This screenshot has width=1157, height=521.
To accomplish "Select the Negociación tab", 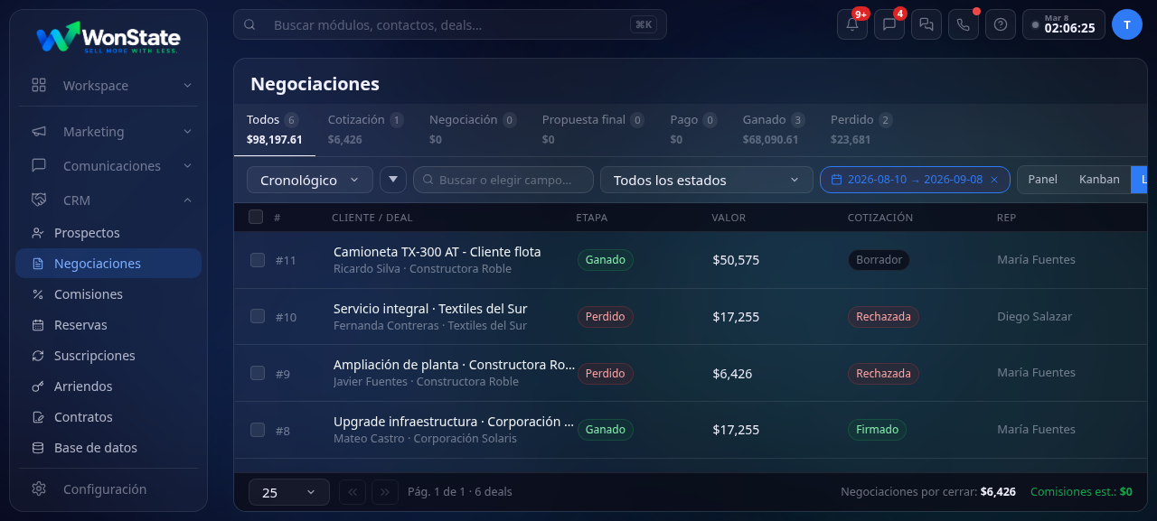I will point(473,129).
